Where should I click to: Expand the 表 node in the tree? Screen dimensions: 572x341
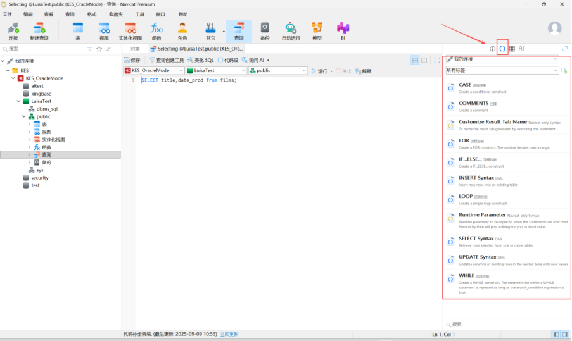click(x=29, y=124)
